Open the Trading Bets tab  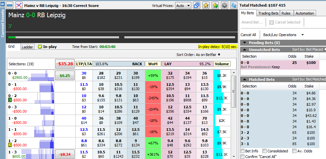[x=268, y=13]
